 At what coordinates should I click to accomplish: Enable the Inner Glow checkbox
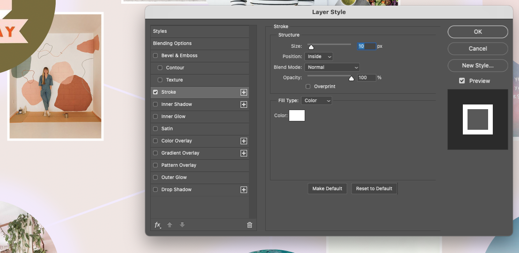[155, 116]
